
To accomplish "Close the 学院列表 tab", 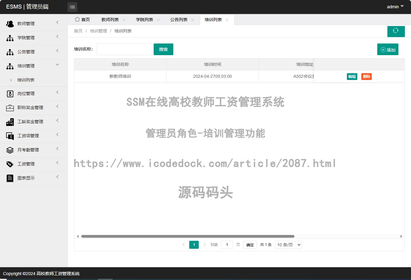I will (x=158, y=20).
